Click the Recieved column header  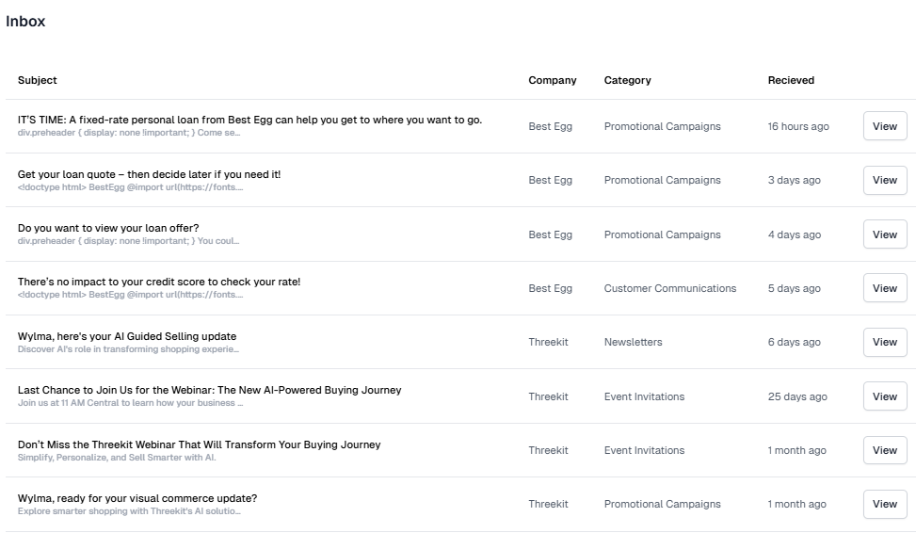(791, 80)
